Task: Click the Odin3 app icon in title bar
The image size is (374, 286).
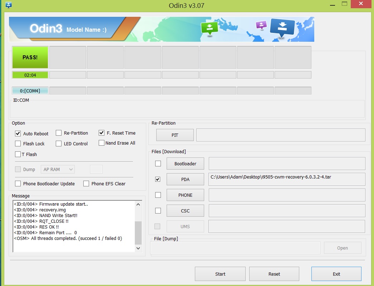Action: pos(8,5)
